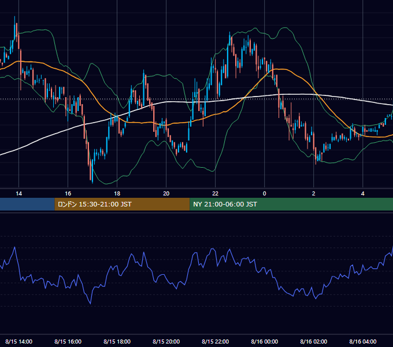Image resolution: width=393 pixels, height=347 pixels.
Task: Click the 8/15 20:00 time label
Action: click(x=166, y=341)
